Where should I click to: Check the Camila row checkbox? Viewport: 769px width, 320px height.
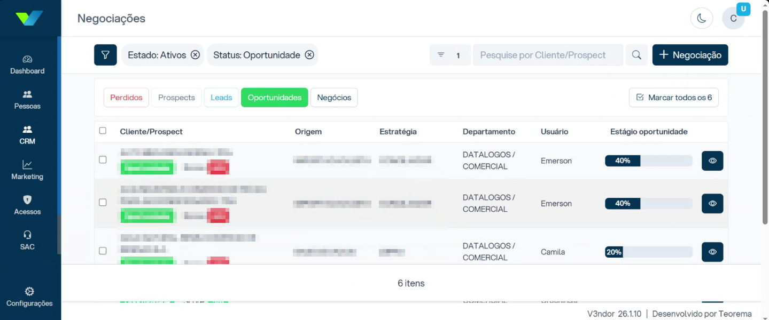click(103, 251)
